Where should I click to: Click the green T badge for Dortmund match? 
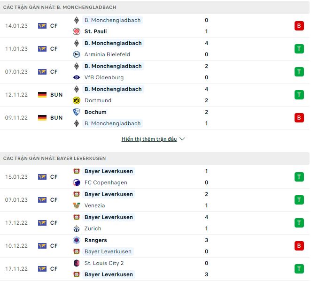[299, 95]
